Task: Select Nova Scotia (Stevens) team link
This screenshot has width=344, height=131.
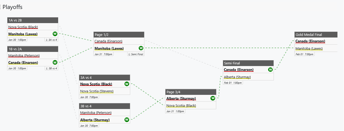Action: (97, 91)
